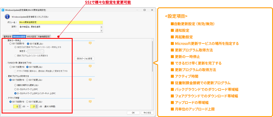Select SS1で変更しない under できるだけ早く更新を完了する
273x117 pixels.
[34, 67]
